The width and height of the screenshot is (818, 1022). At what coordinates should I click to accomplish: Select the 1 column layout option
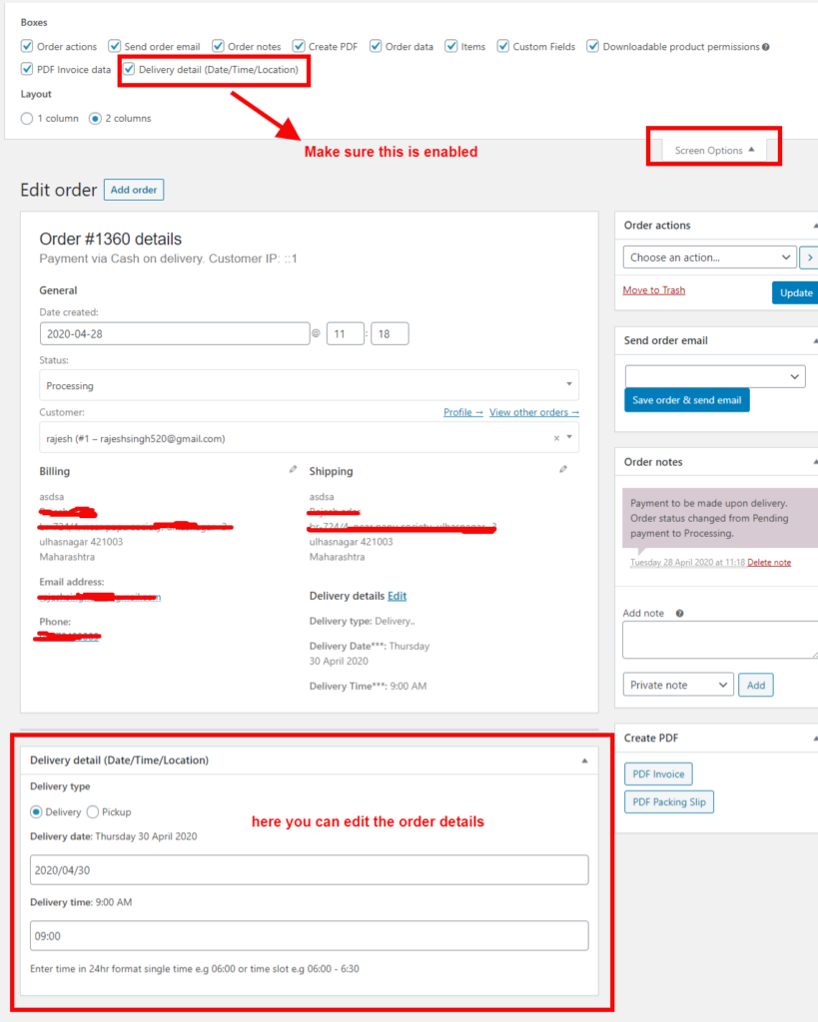27,119
